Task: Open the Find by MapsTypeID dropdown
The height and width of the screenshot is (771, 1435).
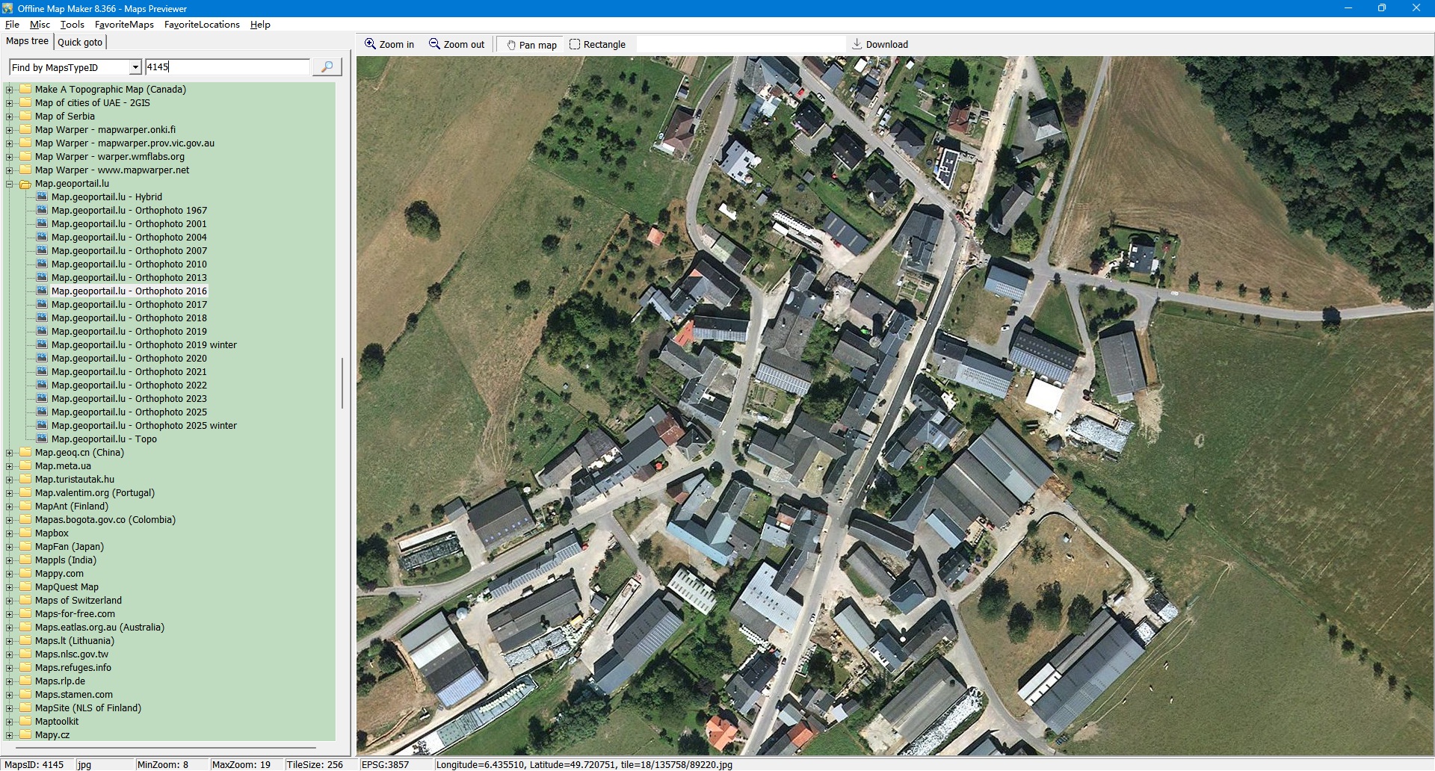Action: [x=135, y=67]
